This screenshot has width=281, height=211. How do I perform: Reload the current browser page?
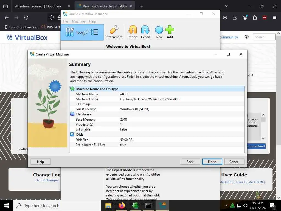(26, 18)
